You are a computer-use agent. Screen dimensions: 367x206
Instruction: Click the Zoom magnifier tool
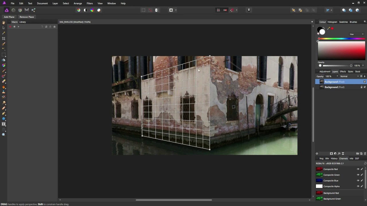(x=3, y=134)
